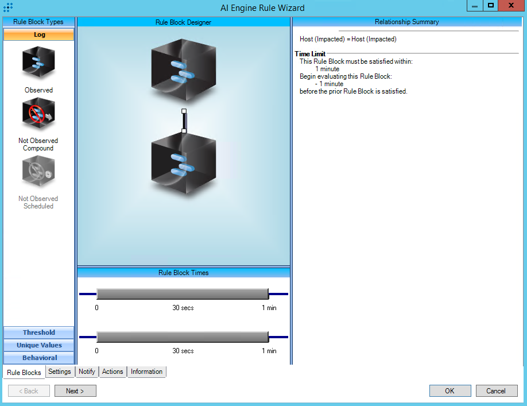Click the AI Engine app icon in title bar

pyautogui.click(x=8, y=7)
